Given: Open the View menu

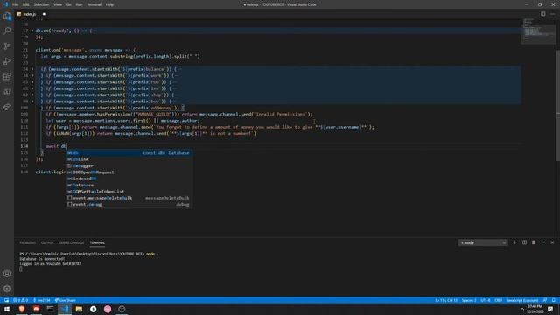Looking at the screenshot, I should coord(58,4).
